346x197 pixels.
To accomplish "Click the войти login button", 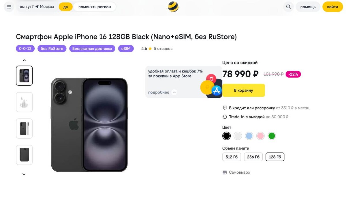I will coord(332,7).
